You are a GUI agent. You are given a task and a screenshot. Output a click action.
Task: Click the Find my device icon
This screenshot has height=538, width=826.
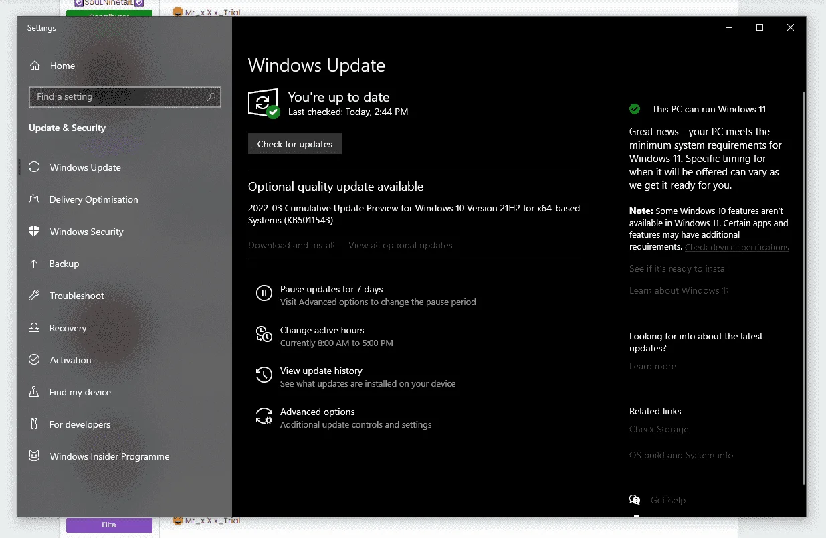click(34, 392)
